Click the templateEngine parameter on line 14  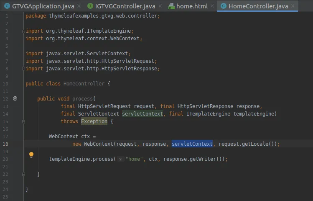[x=254, y=114]
